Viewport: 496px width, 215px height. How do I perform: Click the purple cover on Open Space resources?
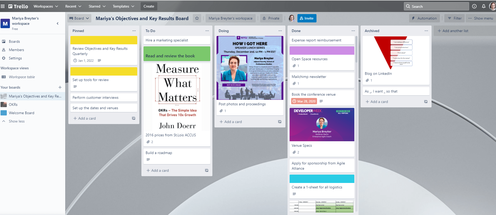click(x=322, y=51)
